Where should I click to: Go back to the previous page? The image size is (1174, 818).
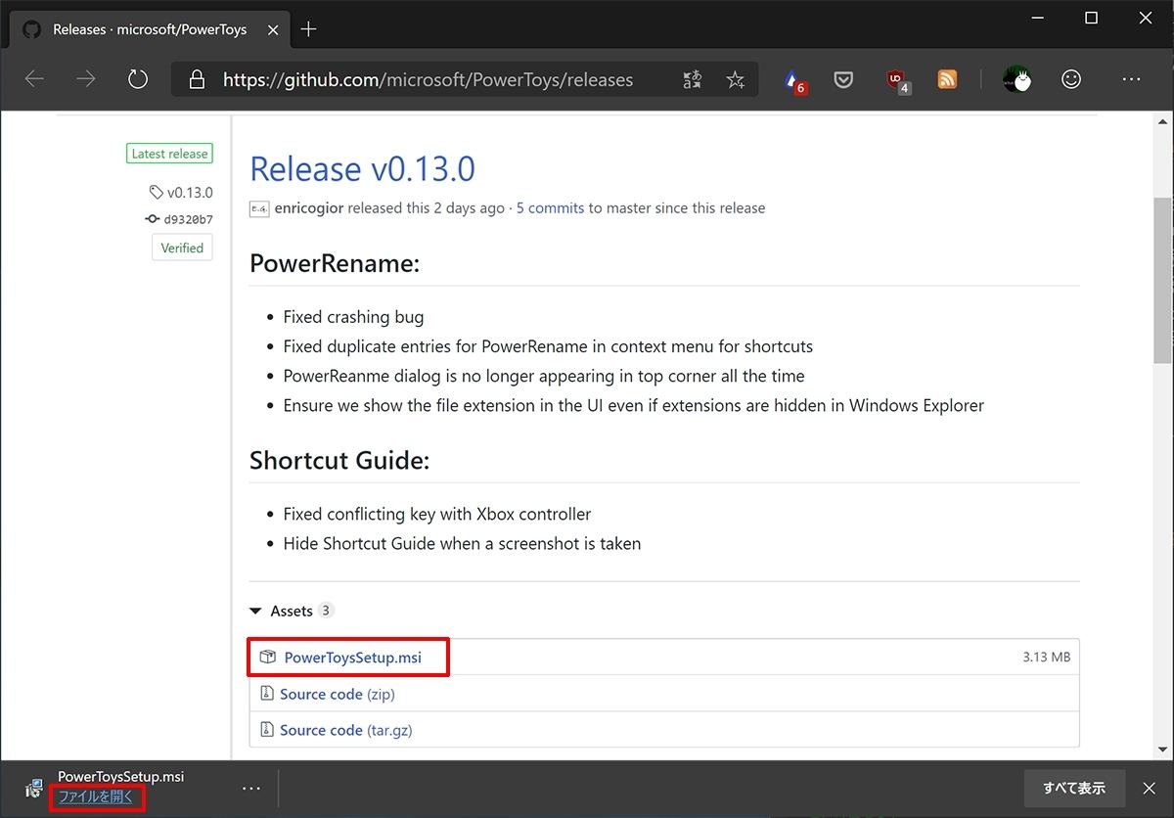tap(35, 79)
